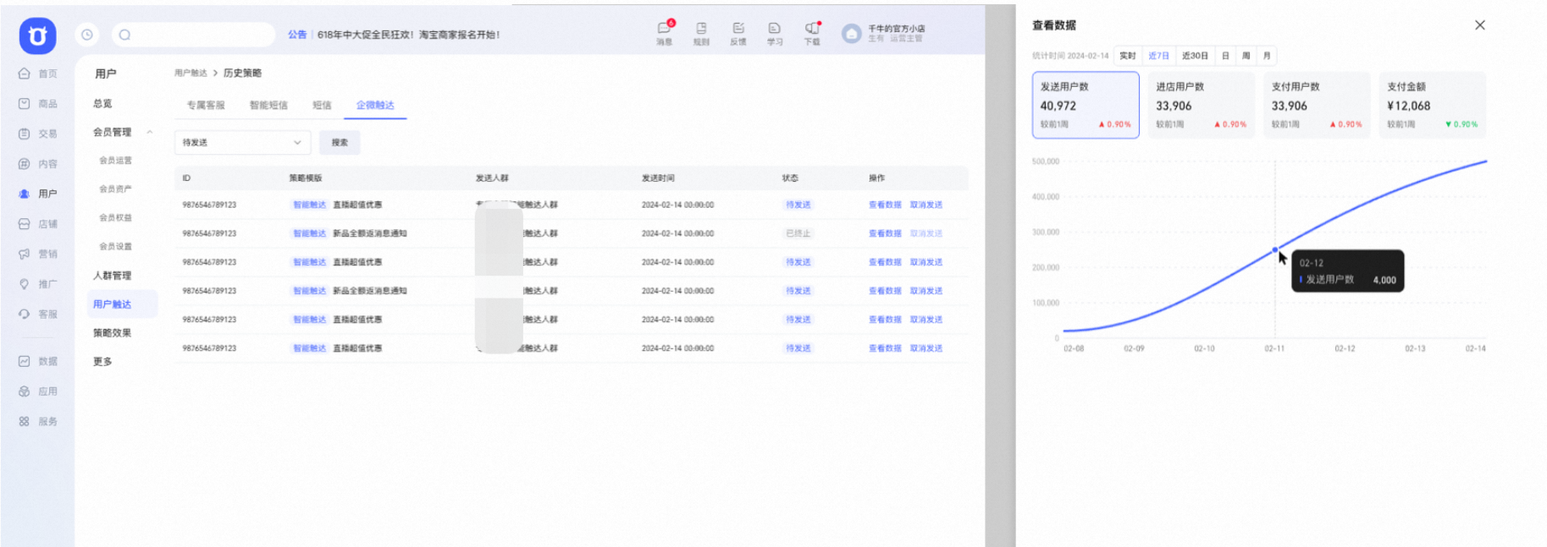Click 取消发送 in the first table row
Viewport: 1547px width, 547px height.
[x=926, y=205]
